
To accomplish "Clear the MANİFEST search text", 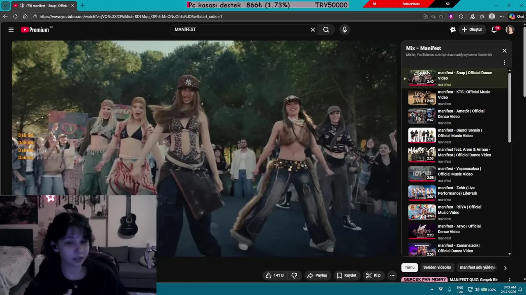I will pyautogui.click(x=313, y=29).
